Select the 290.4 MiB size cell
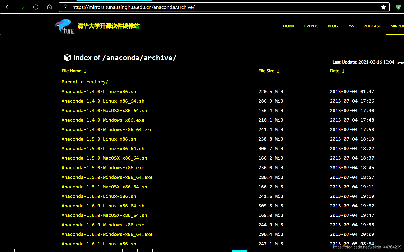The width and height of the screenshot is (404, 252). point(271,234)
